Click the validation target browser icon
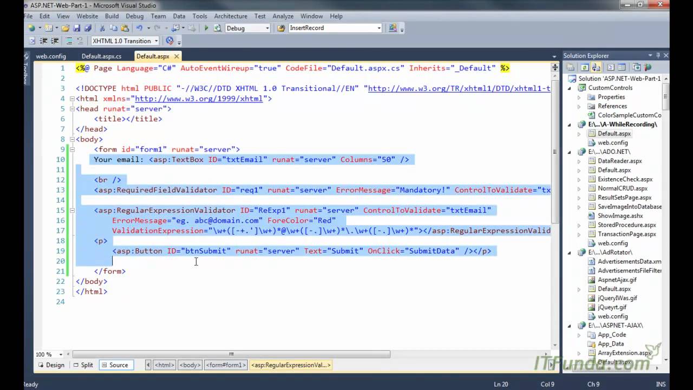 coord(170,41)
